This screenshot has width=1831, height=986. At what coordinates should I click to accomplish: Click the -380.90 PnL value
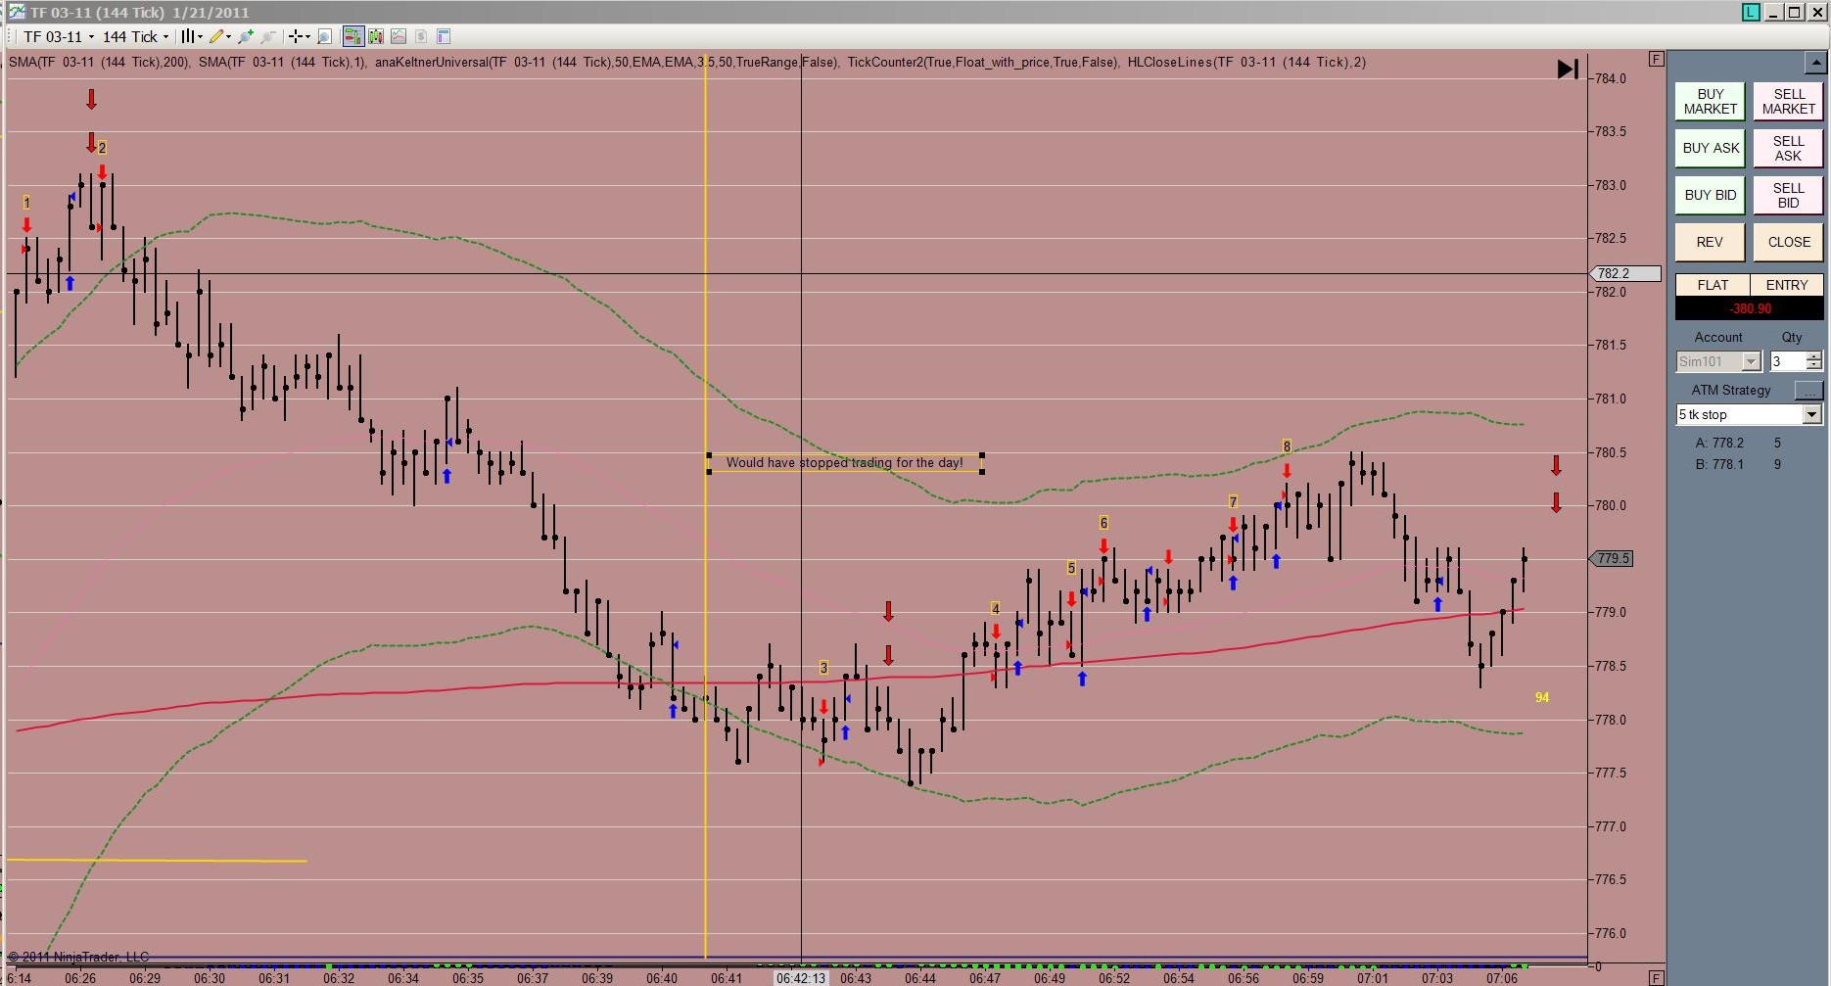point(1750,308)
